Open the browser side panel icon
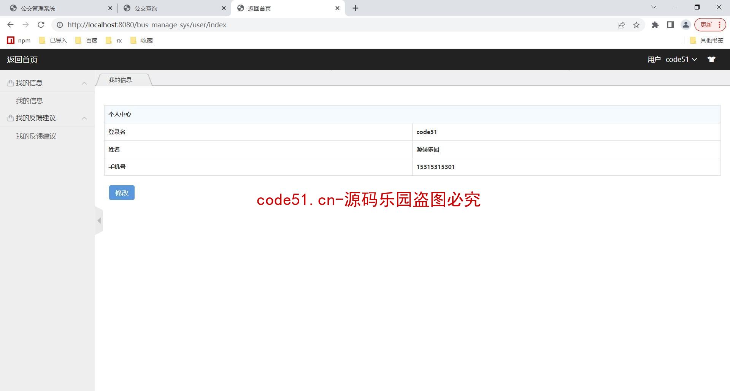This screenshot has width=730, height=391. tap(670, 25)
